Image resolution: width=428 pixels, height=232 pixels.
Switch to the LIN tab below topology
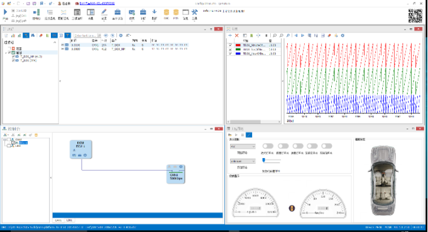[x=69, y=220]
